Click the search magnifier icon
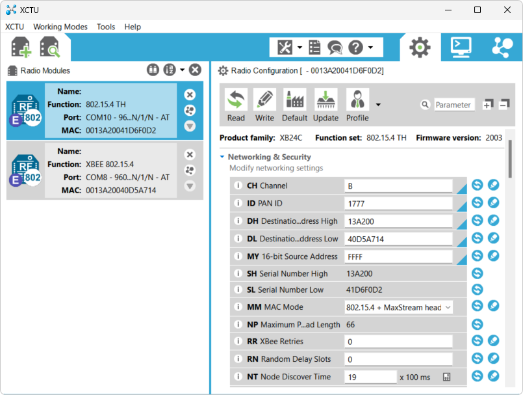Image resolution: width=523 pixels, height=395 pixels. coord(425,105)
